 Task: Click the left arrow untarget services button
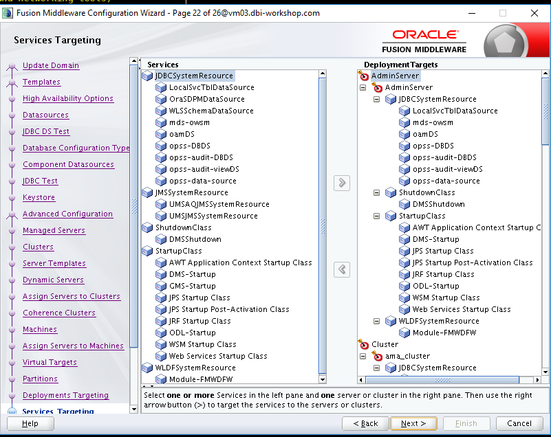click(x=342, y=269)
